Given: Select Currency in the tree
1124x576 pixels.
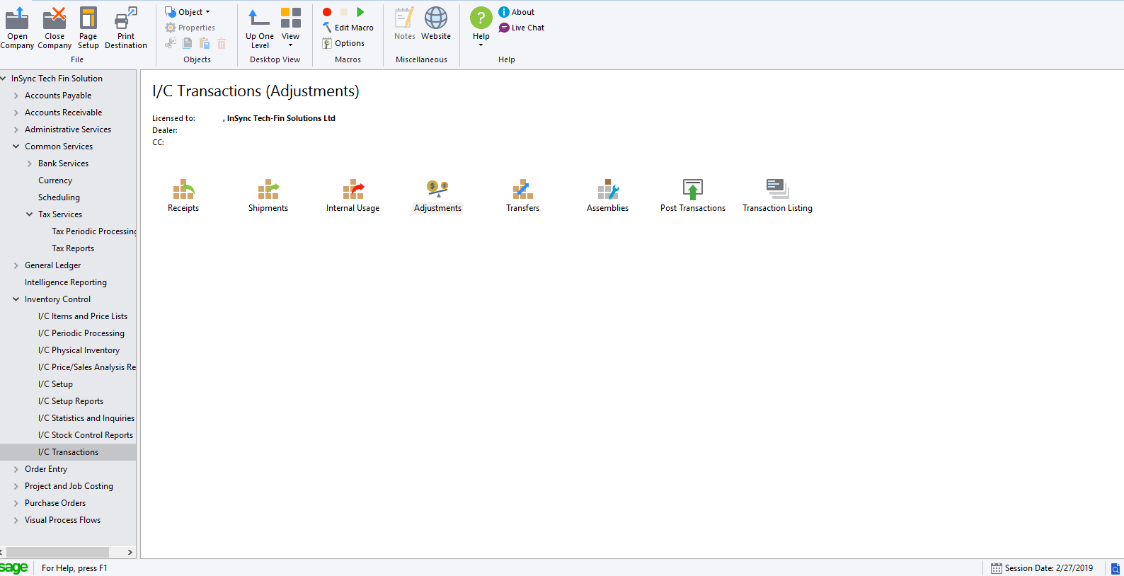Looking at the screenshot, I should point(55,180).
